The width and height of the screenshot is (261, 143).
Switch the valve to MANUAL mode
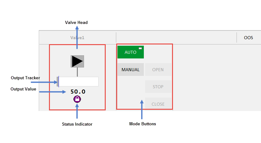point(130,70)
